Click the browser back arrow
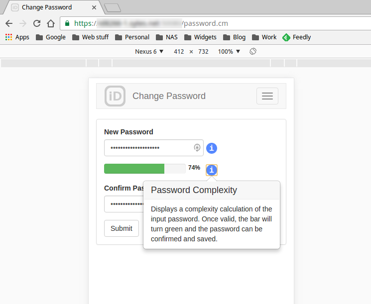Image resolution: width=371 pixels, height=304 pixels. (x=9, y=23)
